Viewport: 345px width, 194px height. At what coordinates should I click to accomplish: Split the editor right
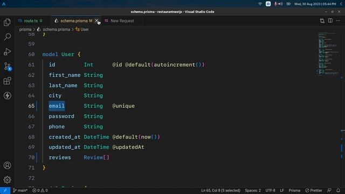coord(330,20)
